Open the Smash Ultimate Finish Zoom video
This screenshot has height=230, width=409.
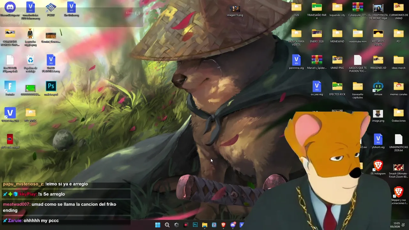[398, 171]
